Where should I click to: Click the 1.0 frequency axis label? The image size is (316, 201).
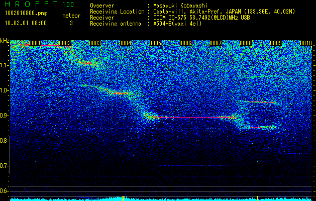5,90
